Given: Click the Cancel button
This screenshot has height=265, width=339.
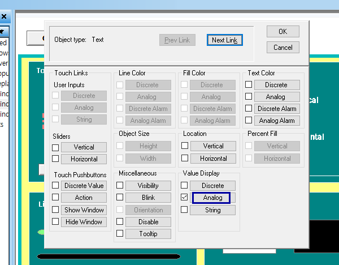Looking at the screenshot, I should click(283, 48).
